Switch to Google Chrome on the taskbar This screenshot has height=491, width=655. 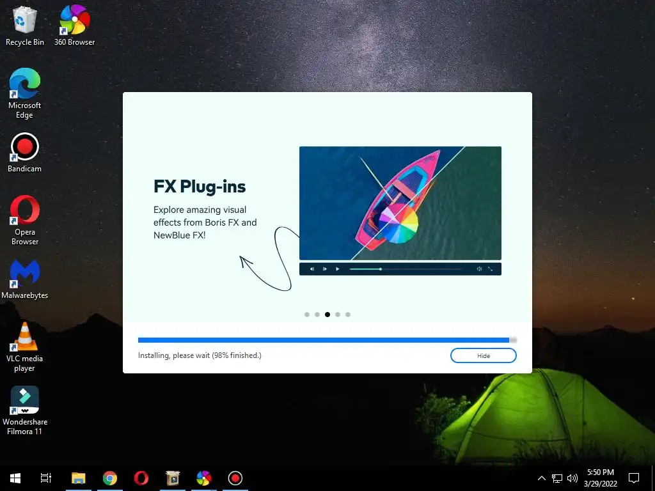(110, 478)
